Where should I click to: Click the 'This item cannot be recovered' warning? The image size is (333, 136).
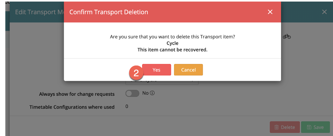coord(172,50)
